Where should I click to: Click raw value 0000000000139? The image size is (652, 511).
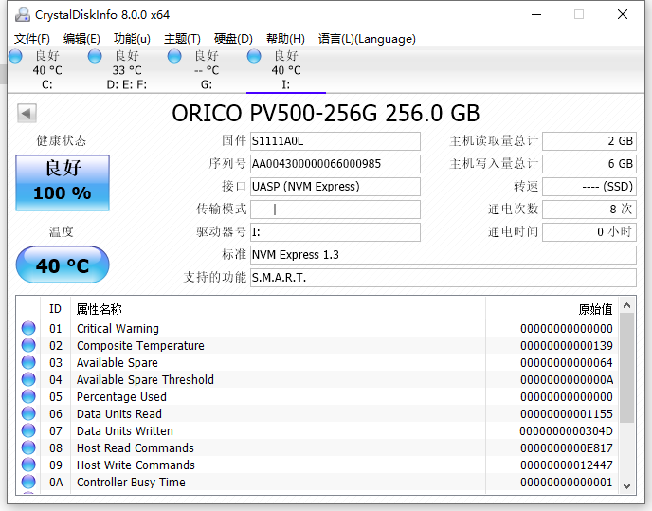tap(567, 346)
